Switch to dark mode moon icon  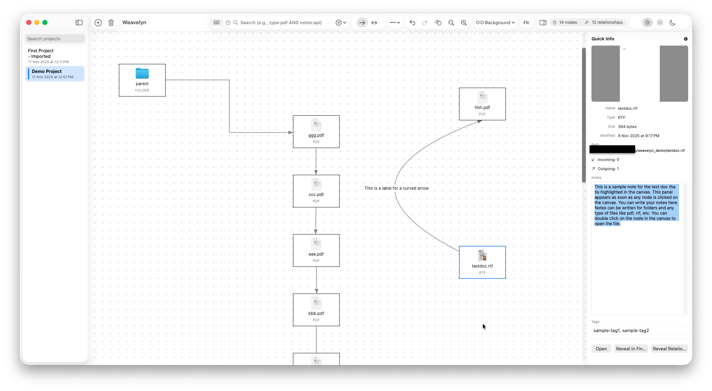(672, 22)
